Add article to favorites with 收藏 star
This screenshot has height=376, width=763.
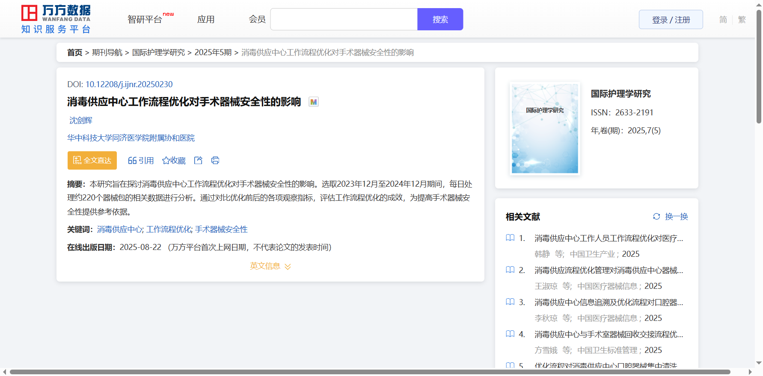point(174,160)
